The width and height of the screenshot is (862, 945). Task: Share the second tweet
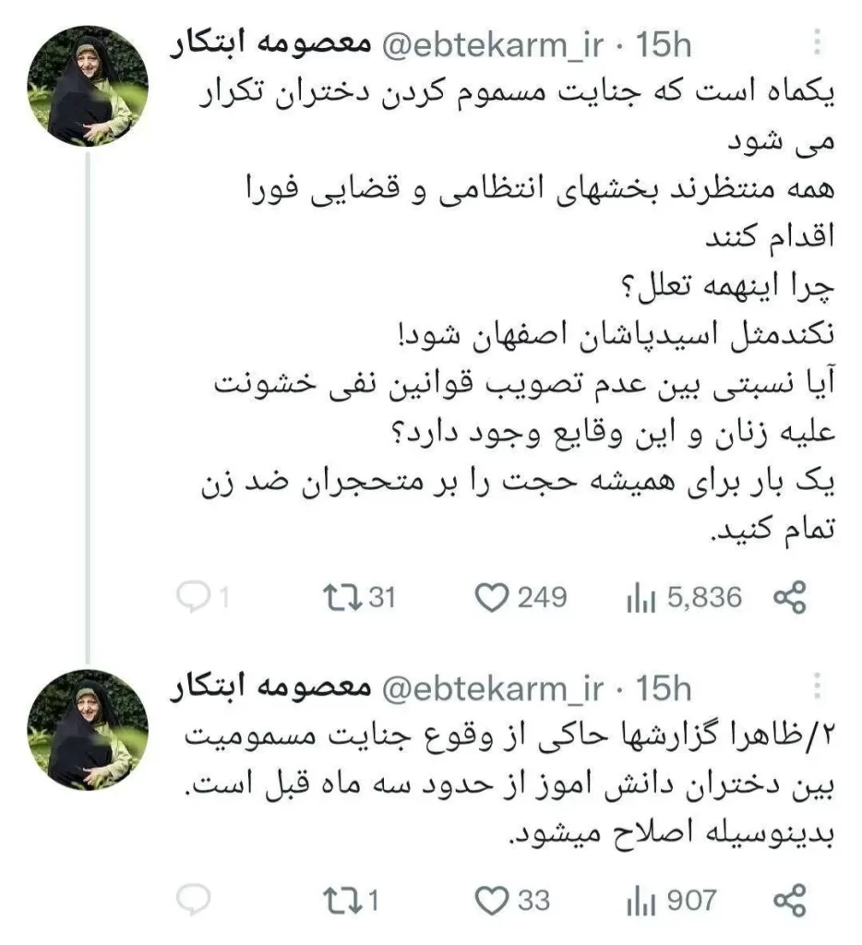(x=790, y=901)
